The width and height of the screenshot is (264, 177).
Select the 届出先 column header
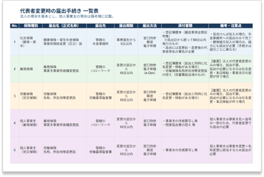pos(101,26)
